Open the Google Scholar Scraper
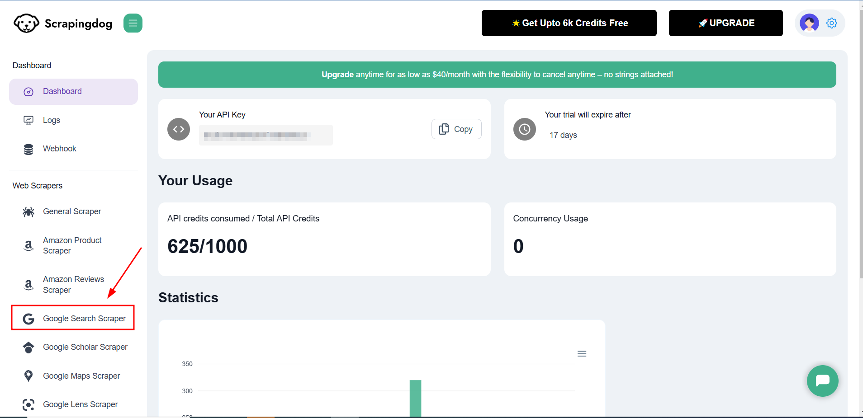 point(85,347)
